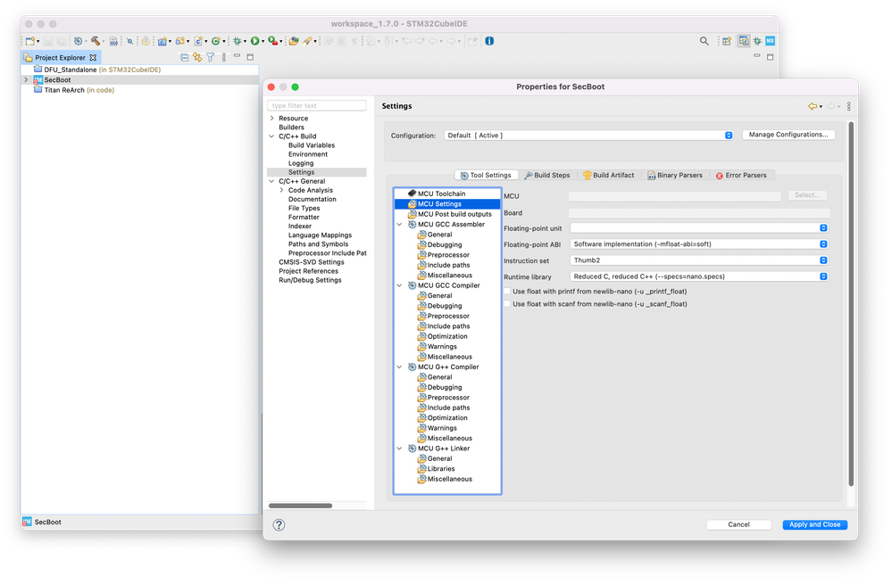Select the Project Explorer view tab
This screenshot has height=585, width=892.
point(61,57)
